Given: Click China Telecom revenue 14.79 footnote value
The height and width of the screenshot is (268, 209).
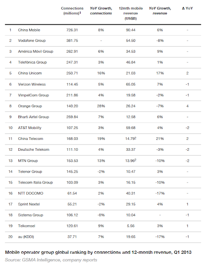Looking at the screenshot, I should point(131,139).
